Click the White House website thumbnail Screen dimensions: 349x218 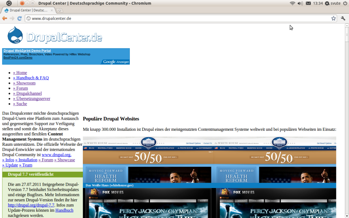click(x=148, y=160)
